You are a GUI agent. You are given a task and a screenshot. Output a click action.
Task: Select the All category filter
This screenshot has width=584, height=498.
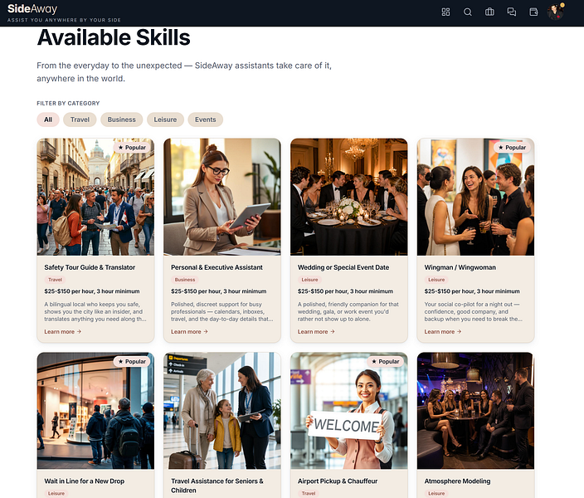point(48,120)
